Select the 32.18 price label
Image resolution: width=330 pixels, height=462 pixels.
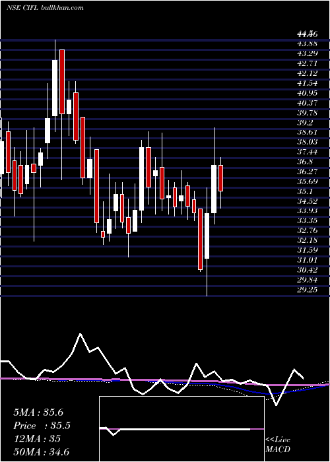click(x=308, y=241)
